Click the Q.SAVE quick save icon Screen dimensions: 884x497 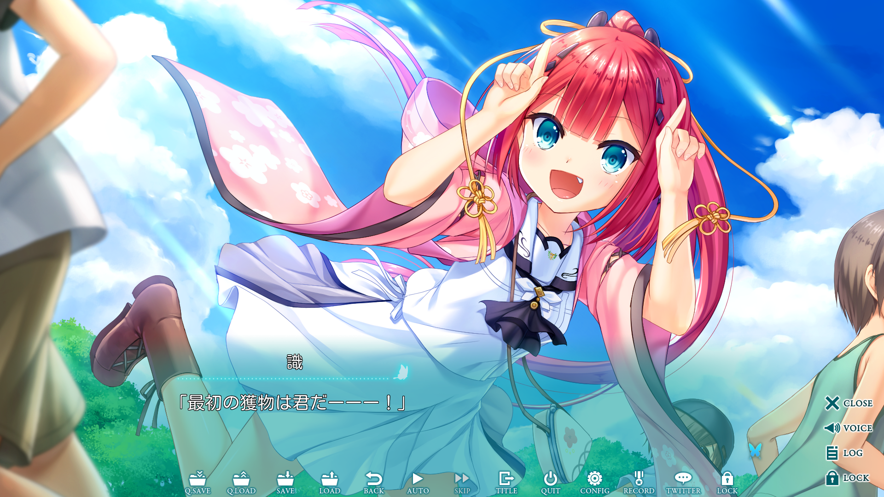coord(198,483)
